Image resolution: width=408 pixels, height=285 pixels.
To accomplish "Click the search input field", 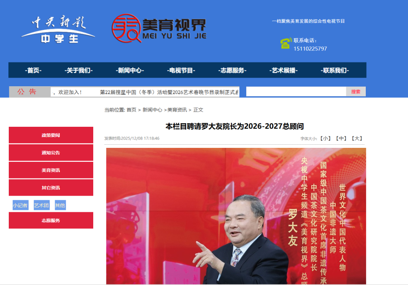I will 296,91.
